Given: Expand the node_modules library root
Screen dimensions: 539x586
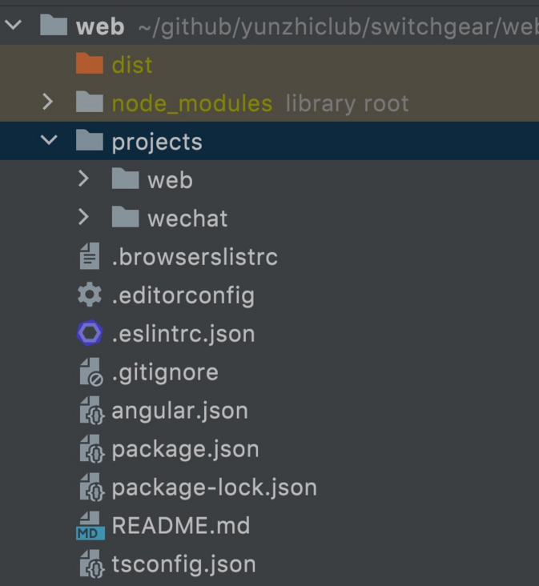Looking at the screenshot, I should pyautogui.click(x=48, y=102).
